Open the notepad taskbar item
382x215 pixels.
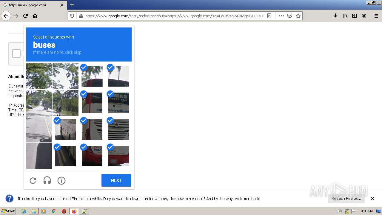84,211
